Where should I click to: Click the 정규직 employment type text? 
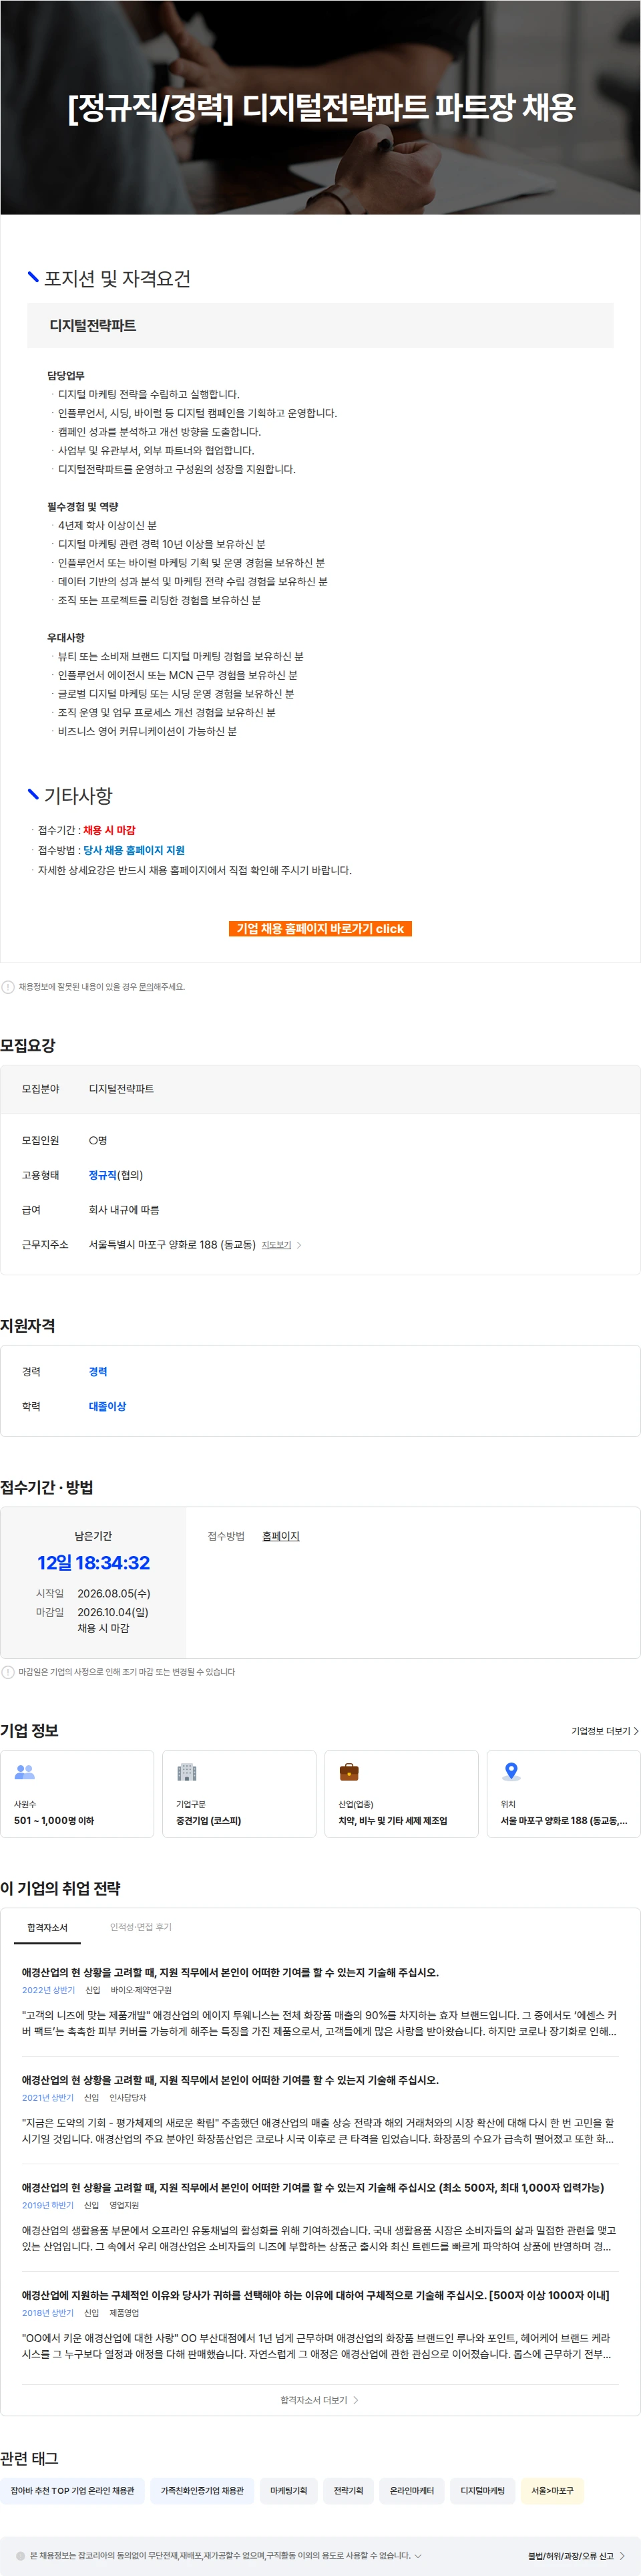(102, 1175)
